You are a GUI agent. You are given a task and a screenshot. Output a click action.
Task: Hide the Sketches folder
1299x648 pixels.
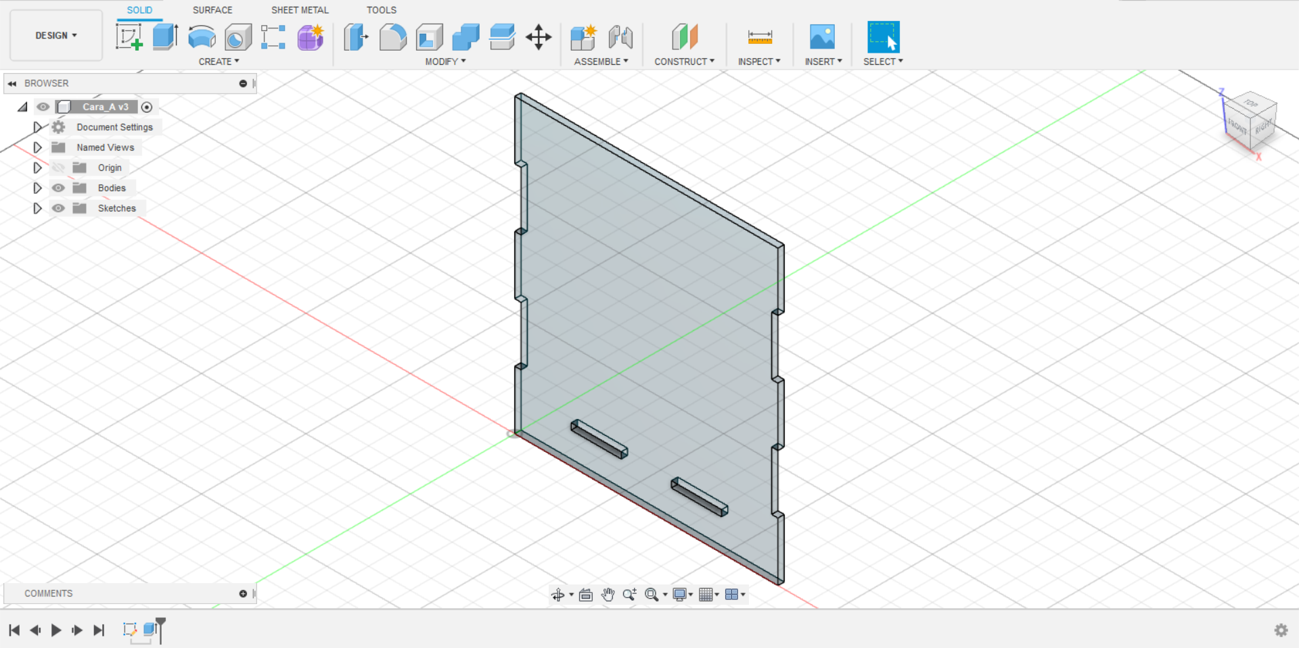tap(58, 208)
